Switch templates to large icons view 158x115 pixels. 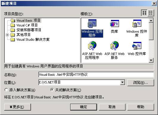(144, 13)
